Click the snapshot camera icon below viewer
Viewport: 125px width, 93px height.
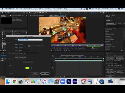pyautogui.click(x=52, y=50)
